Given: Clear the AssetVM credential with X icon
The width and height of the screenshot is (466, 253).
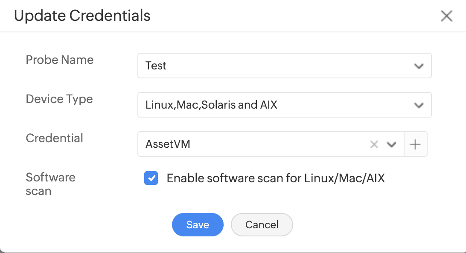Looking at the screenshot, I should point(374,144).
